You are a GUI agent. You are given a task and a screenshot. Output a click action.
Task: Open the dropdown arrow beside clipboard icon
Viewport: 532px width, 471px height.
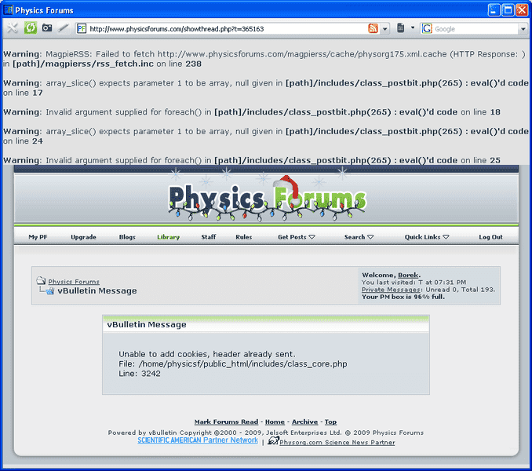(413, 27)
